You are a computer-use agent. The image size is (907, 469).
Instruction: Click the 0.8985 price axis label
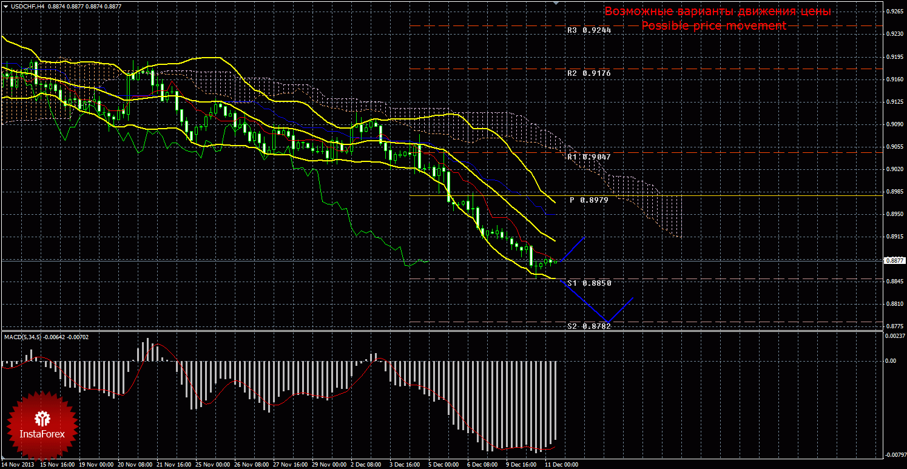(x=894, y=191)
